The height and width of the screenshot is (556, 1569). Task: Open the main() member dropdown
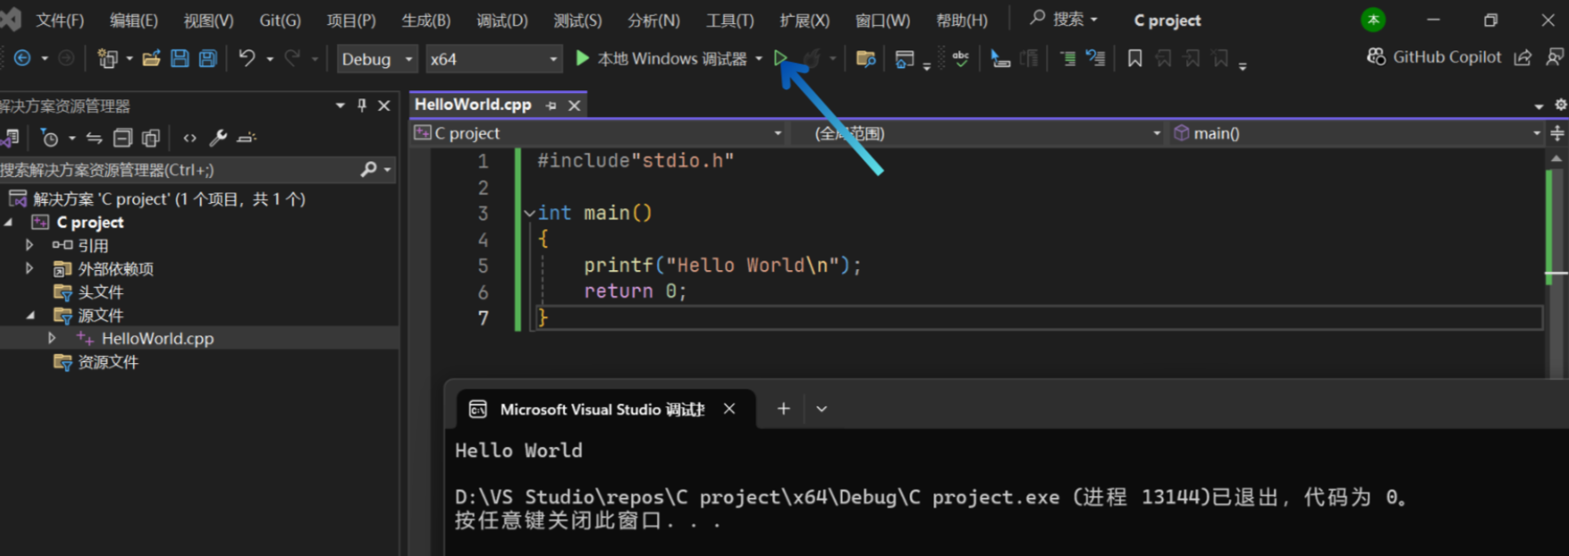pyautogui.click(x=1357, y=133)
